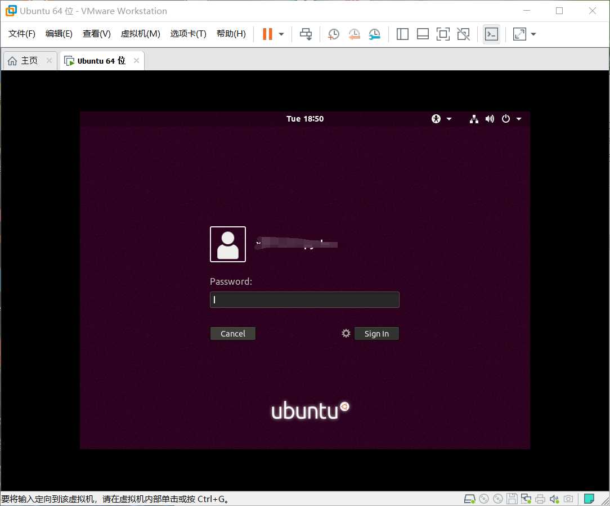Screen dimensions: 610x506
Task: Click the Cancel button
Action: coord(232,334)
